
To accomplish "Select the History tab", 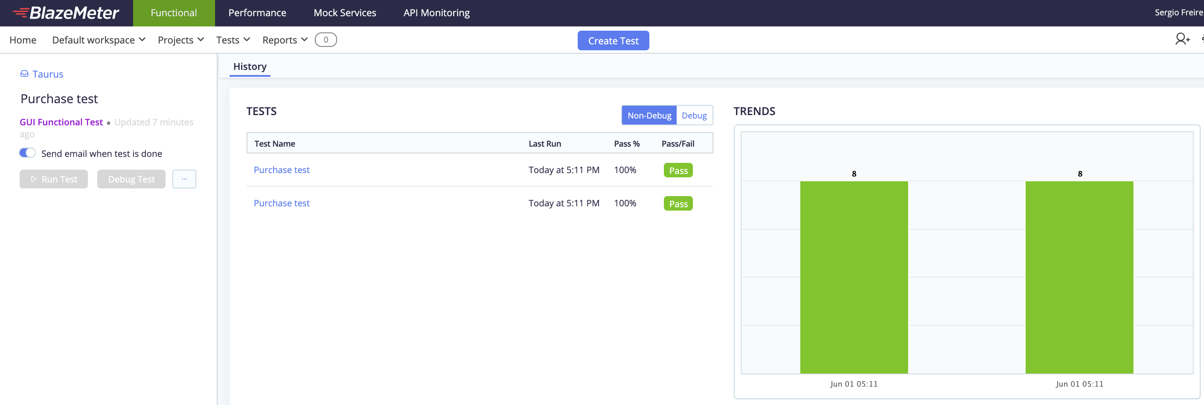I will tap(250, 67).
